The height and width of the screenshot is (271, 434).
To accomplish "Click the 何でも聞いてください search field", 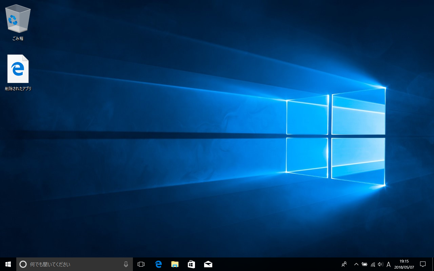I will tap(75, 264).
